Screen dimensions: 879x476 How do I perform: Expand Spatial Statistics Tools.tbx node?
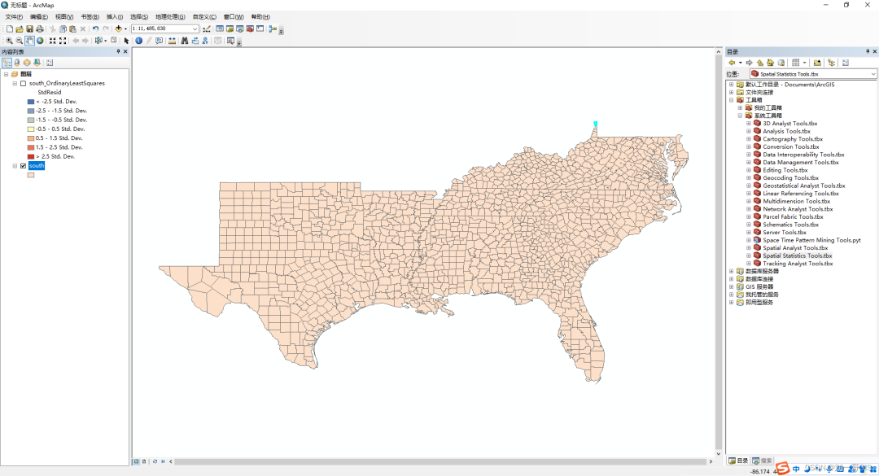point(749,255)
